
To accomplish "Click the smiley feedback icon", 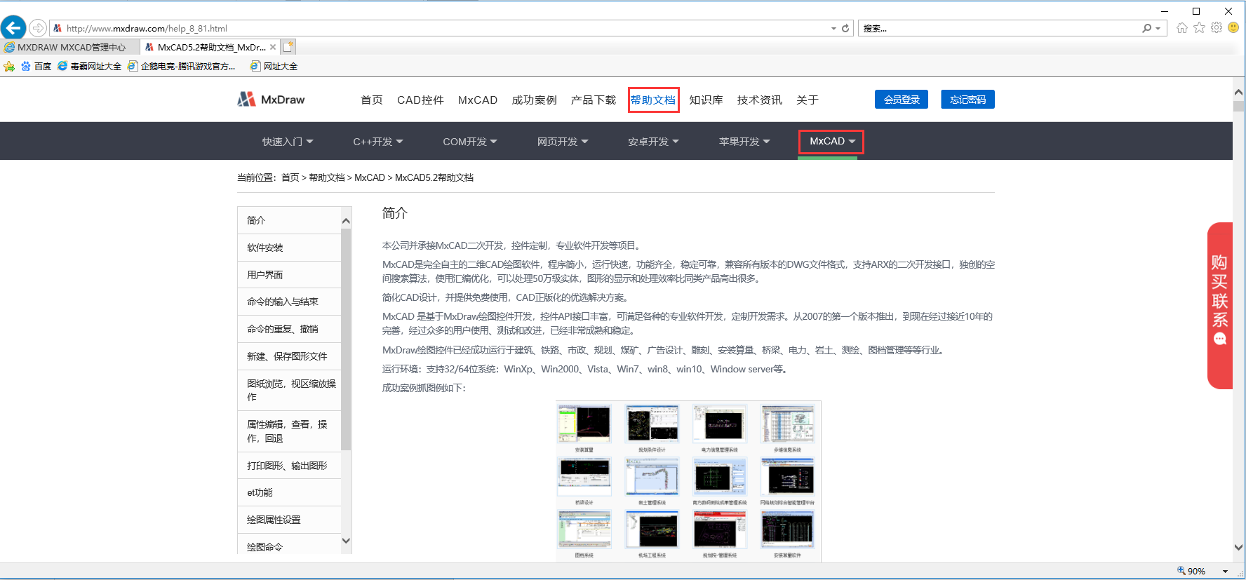I will [1233, 28].
